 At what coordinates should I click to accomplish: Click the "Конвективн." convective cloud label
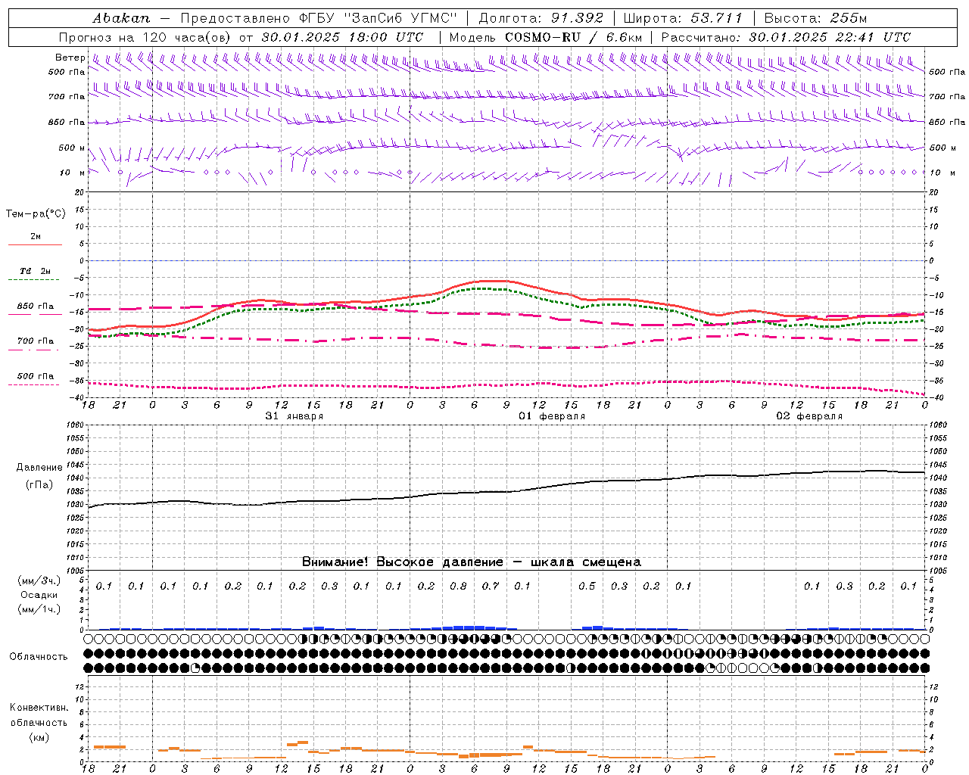click(39, 708)
